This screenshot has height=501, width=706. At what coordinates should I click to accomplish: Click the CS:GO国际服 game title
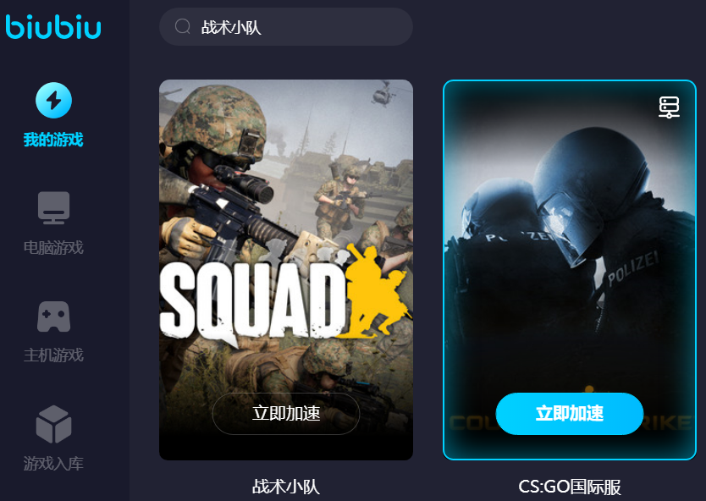point(570,487)
